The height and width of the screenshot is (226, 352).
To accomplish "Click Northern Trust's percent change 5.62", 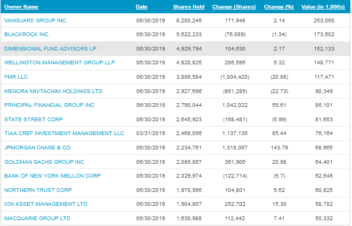I will click(279, 190).
